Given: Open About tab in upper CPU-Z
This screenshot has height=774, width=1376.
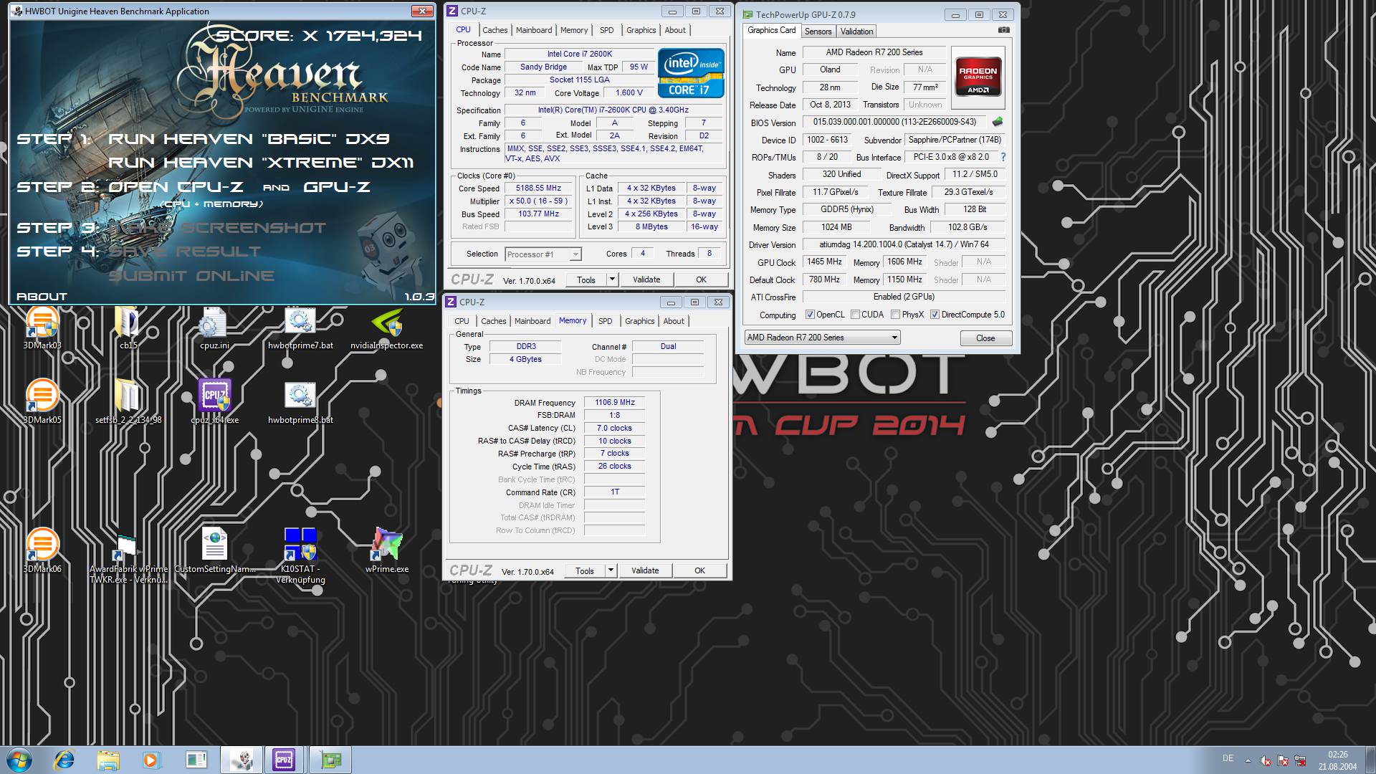Looking at the screenshot, I should point(674,30).
